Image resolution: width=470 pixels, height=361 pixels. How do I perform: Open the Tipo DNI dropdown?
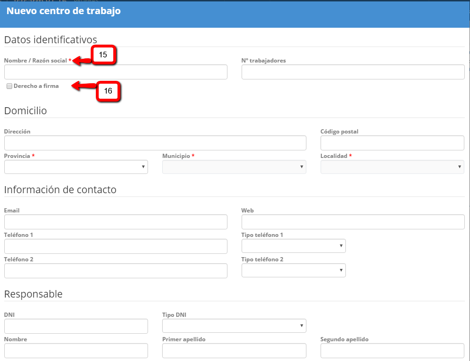click(x=234, y=326)
